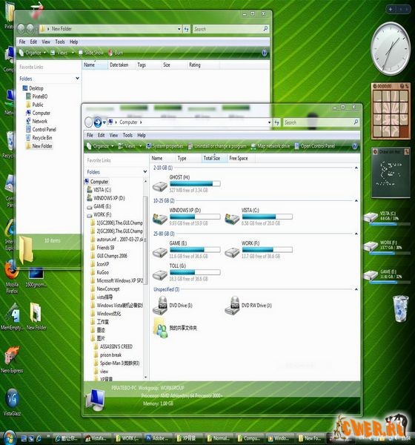Collapse the Folders pane in Computer window

click(145, 172)
